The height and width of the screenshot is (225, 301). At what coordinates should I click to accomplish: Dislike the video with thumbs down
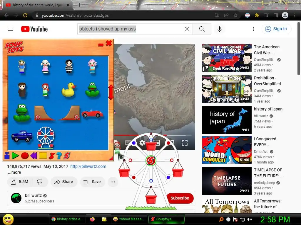click(x=40, y=182)
